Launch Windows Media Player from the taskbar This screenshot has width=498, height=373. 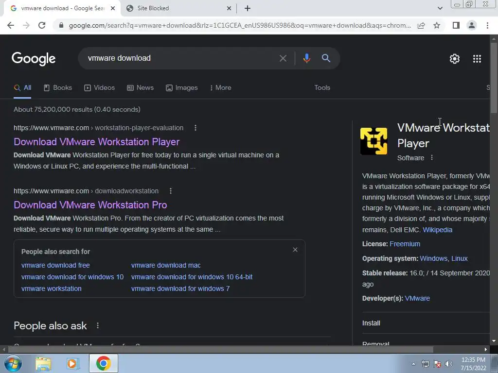pos(73,363)
